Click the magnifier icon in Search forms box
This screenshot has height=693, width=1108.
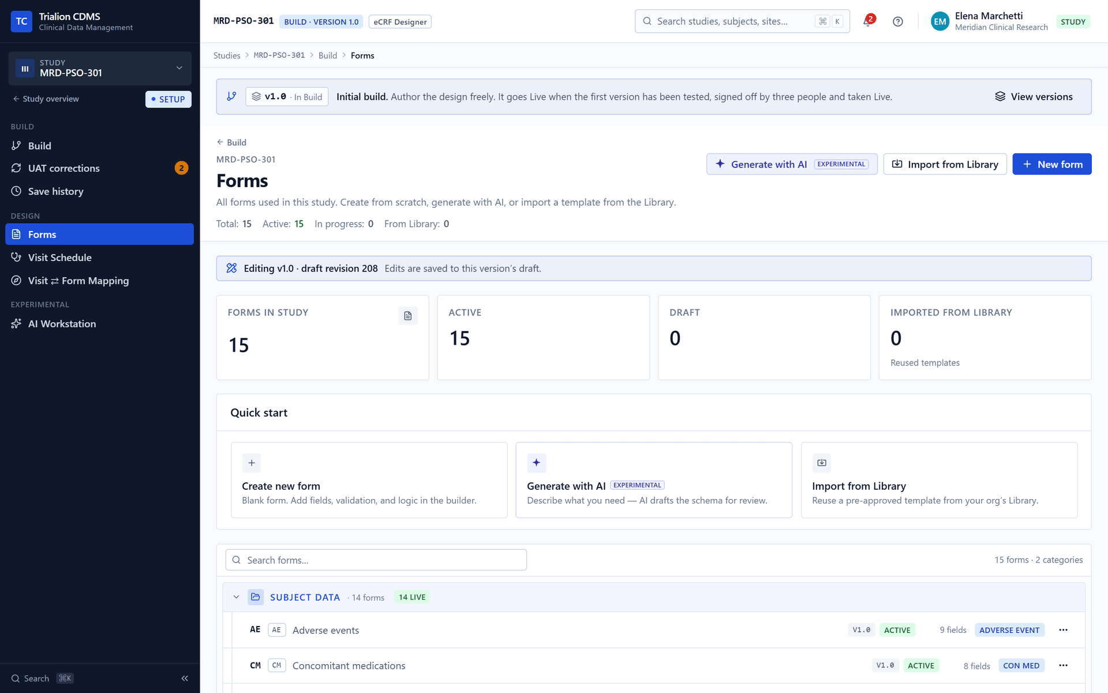(x=236, y=560)
